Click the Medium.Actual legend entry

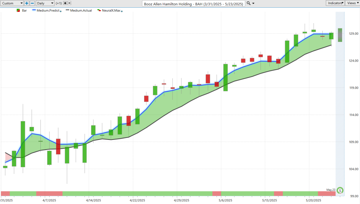click(79, 11)
